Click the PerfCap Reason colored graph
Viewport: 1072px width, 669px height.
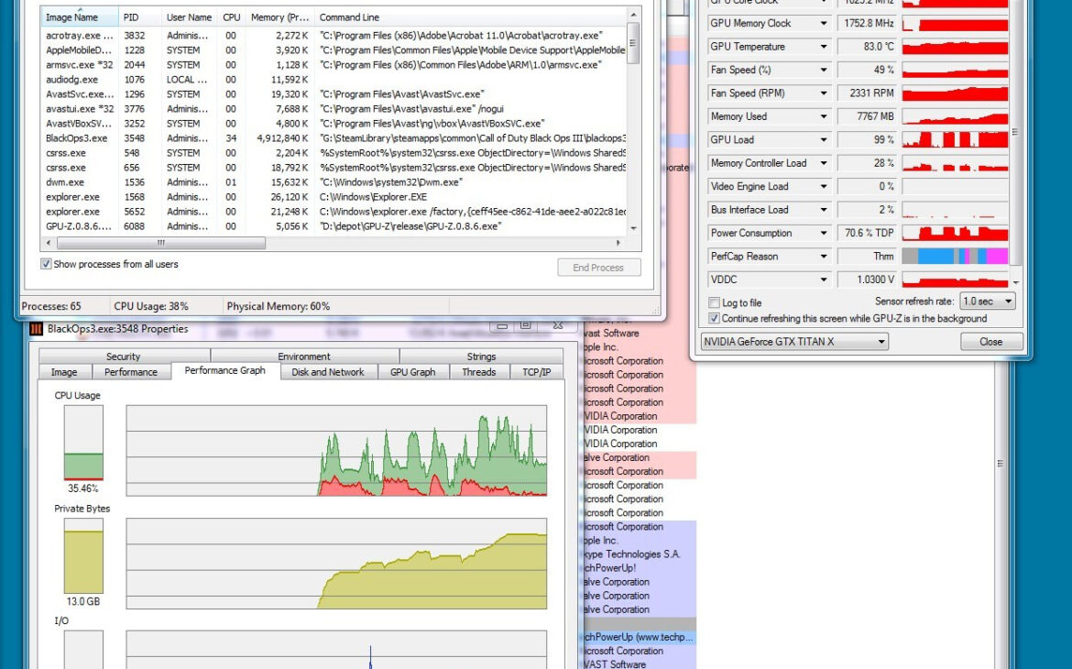click(x=955, y=257)
